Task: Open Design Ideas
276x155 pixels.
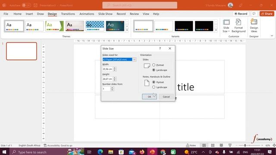Action: (254, 26)
